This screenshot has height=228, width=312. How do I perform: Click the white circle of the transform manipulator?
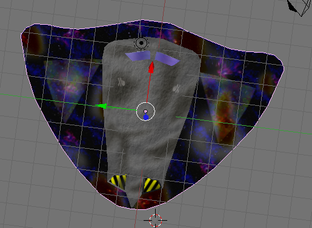[x=145, y=111]
